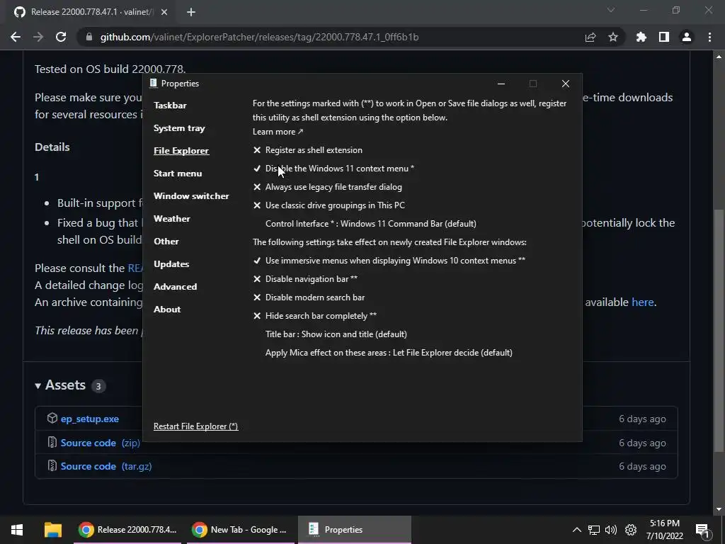Switch to Release 22000.778.4 Chrome taskbar window
Screen dimensions: 725x544
click(x=127, y=530)
